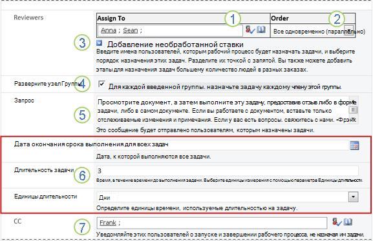The image size is (373, 241).
Task: Click the Frank name in CC
Action: (x=108, y=223)
